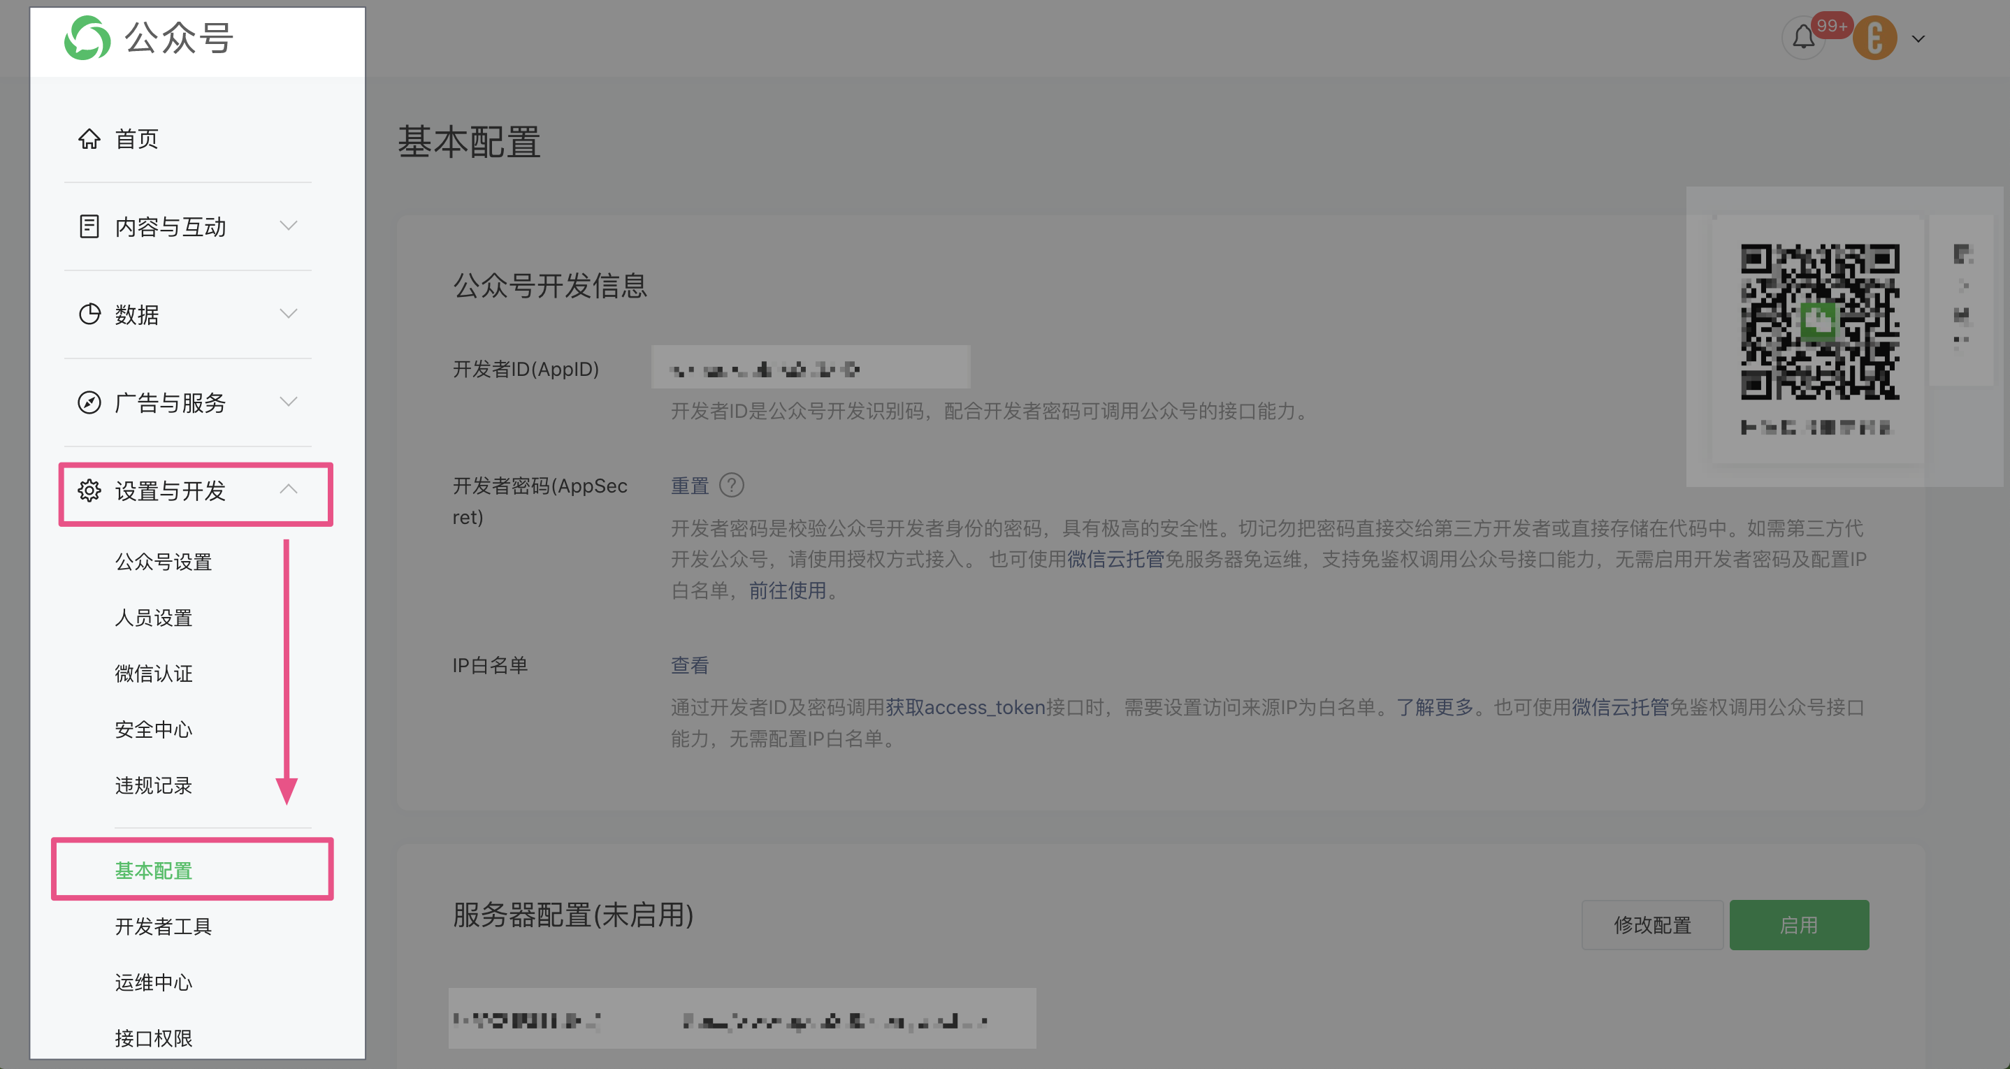The height and width of the screenshot is (1069, 2010).
Task: Open 公众号设置 in the sidebar
Action: 163,562
